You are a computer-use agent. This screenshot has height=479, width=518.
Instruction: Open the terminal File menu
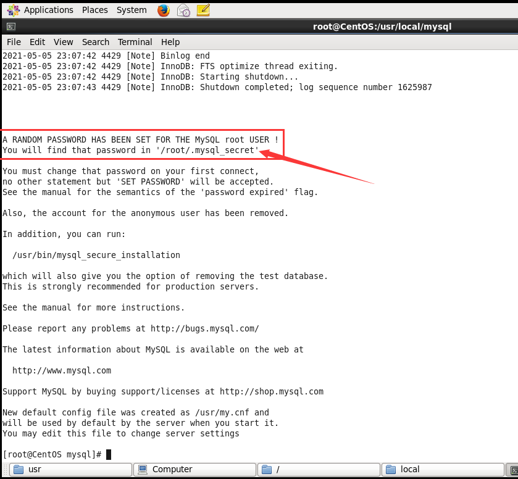click(x=14, y=43)
